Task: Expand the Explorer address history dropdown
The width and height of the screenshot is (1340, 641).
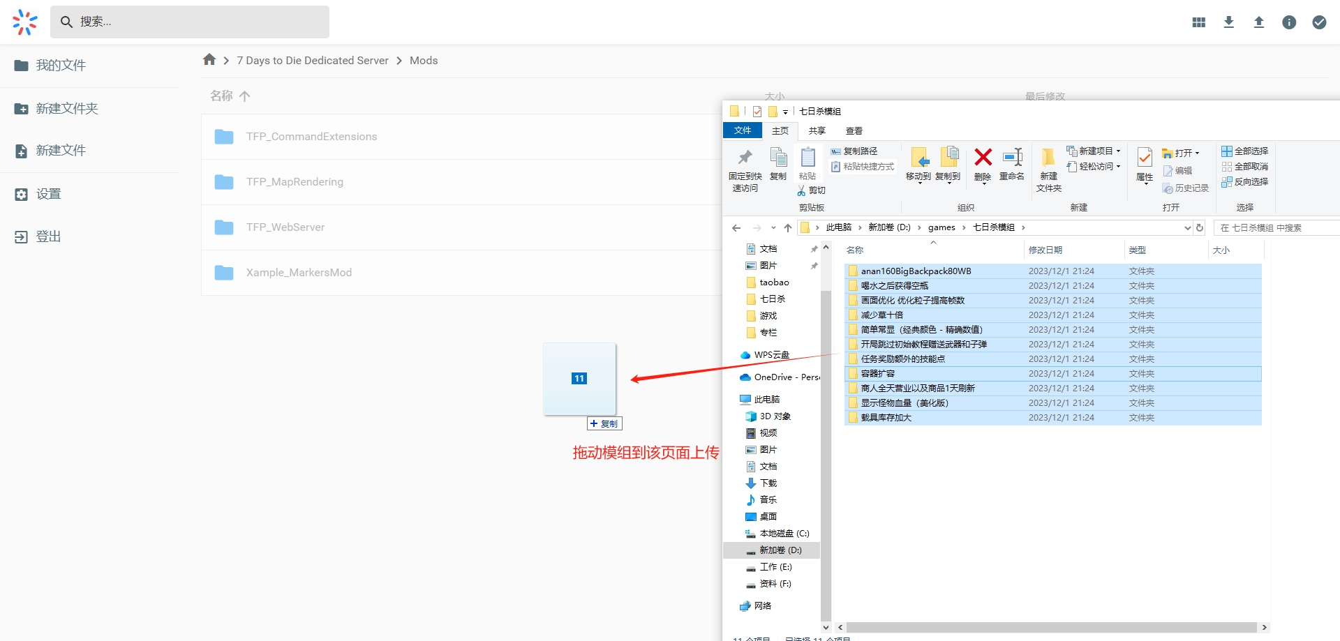Action: coord(1188,227)
